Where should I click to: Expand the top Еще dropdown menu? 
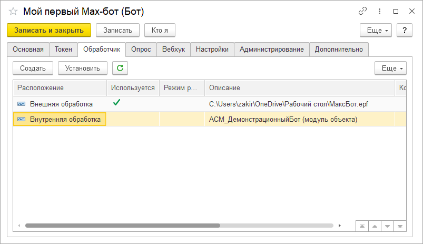pyautogui.click(x=376, y=30)
